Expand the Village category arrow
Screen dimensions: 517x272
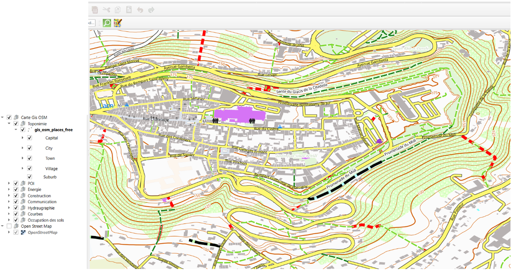point(23,169)
